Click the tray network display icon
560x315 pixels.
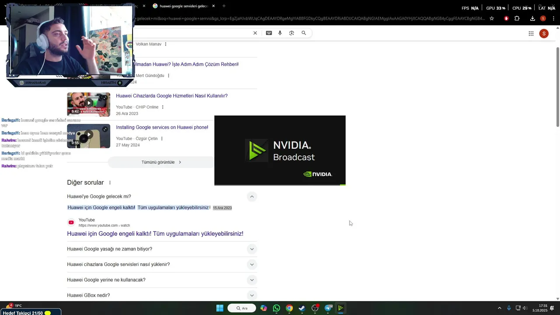[x=518, y=308]
